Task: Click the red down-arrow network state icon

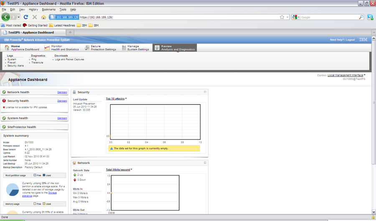Action: point(75,180)
